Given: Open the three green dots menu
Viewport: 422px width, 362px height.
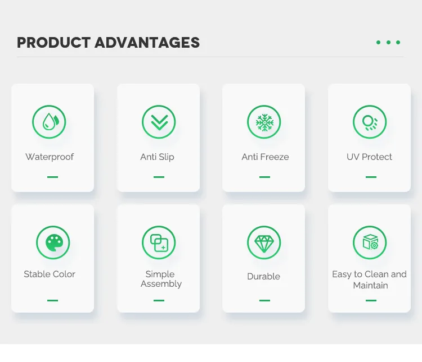Looking at the screenshot, I should pyautogui.click(x=388, y=43).
